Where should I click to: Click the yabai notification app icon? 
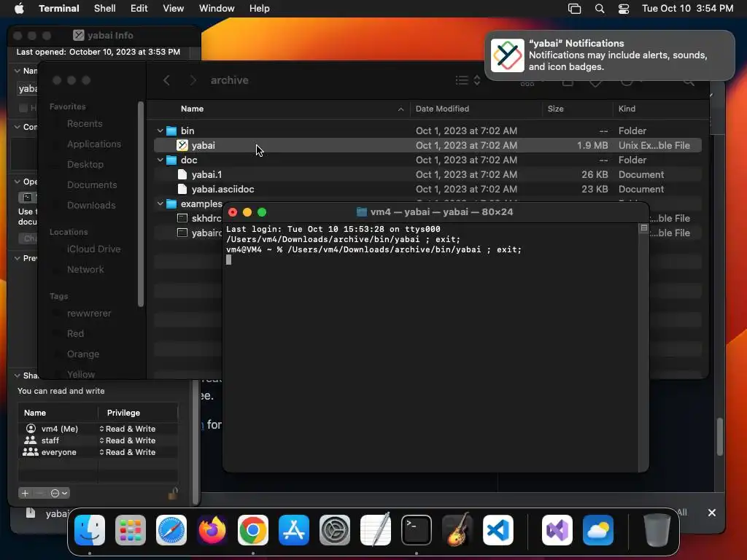pos(508,55)
